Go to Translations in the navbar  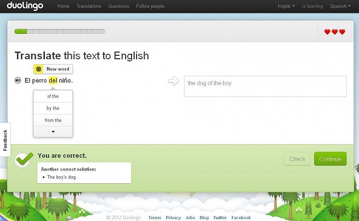click(x=89, y=6)
